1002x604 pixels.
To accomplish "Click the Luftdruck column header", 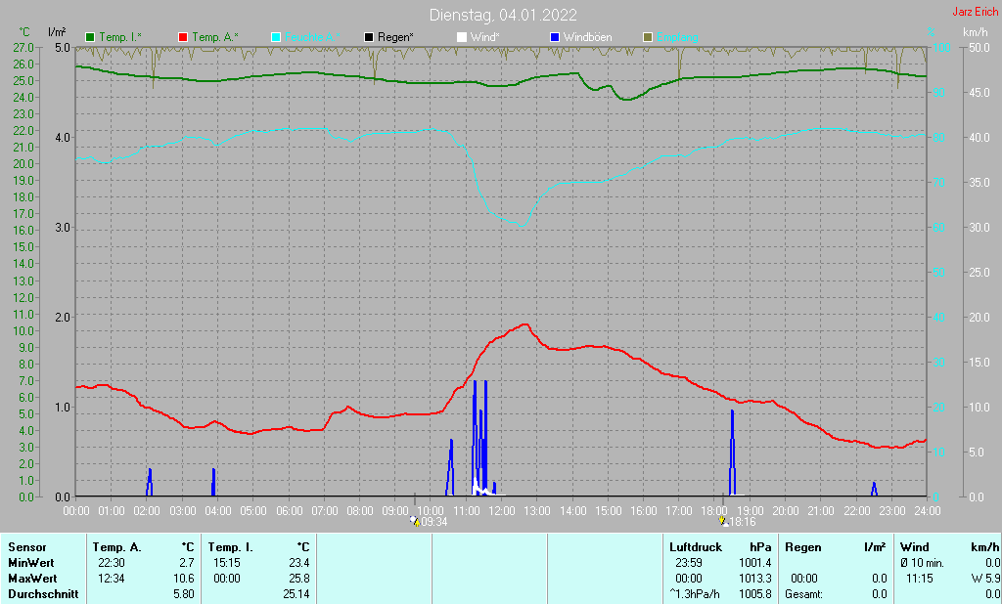I will coord(694,547).
